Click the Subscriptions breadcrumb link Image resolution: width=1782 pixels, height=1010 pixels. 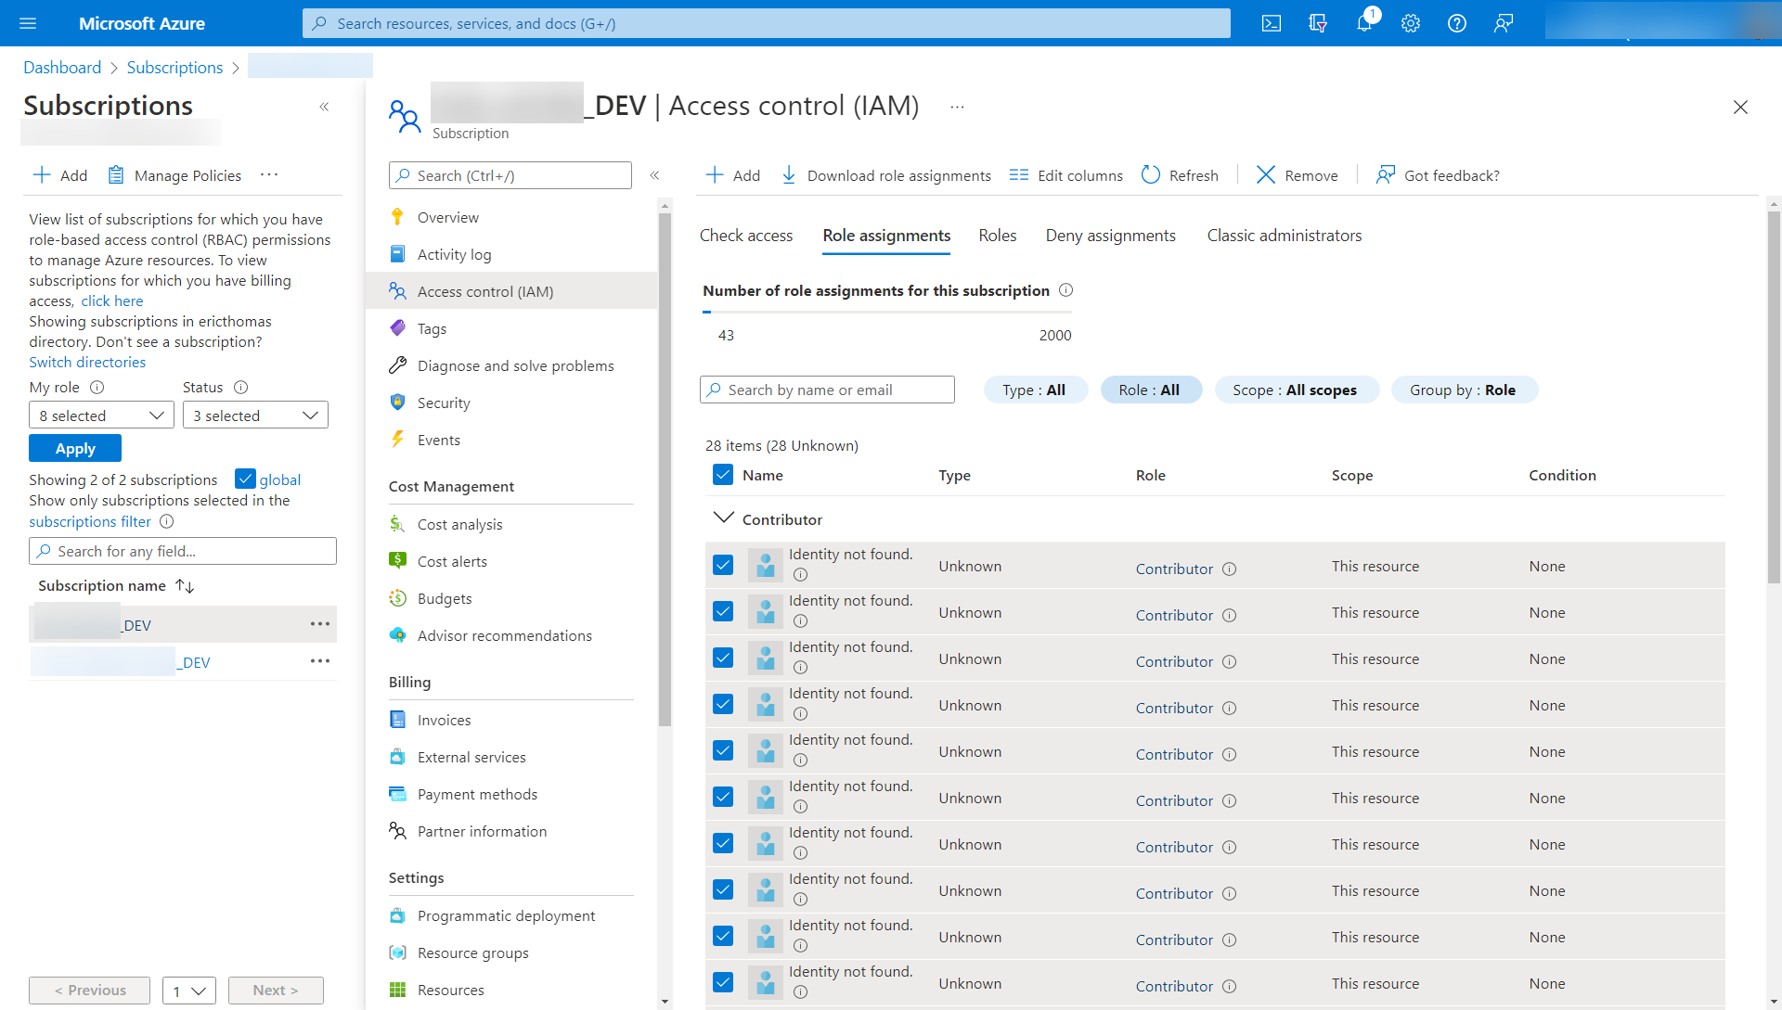[x=174, y=68]
